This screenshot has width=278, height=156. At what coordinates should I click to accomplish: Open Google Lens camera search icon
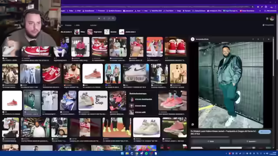click(x=109, y=18)
